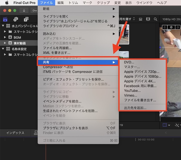The image size is (181, 160).
Task: Expand the BGM event
Action: click(x=5, y=37)
